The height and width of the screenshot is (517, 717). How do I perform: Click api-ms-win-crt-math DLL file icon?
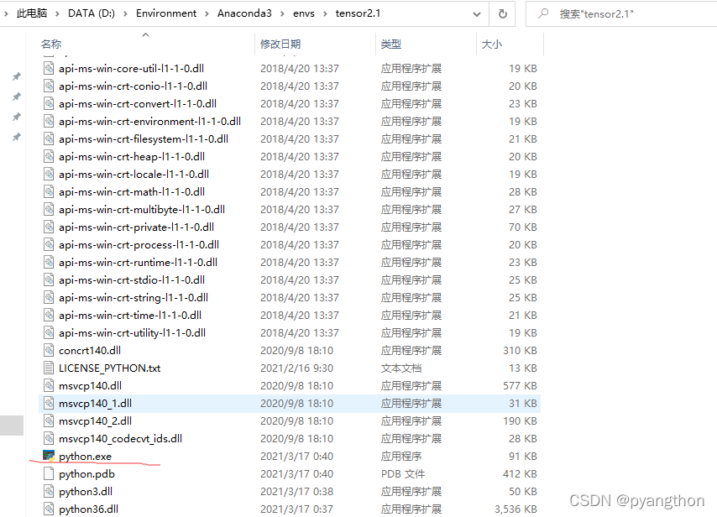pyautogui.click(x=48, y=191)
